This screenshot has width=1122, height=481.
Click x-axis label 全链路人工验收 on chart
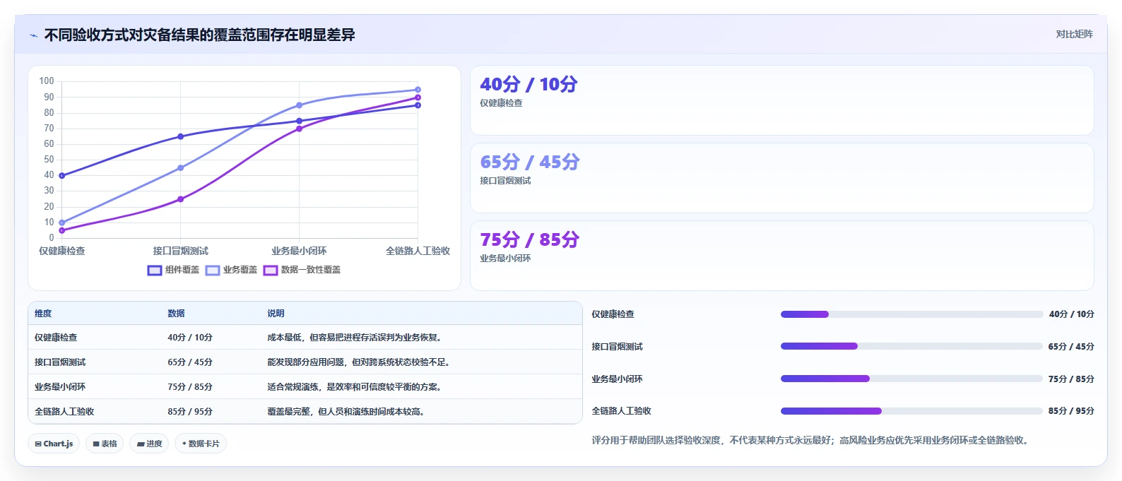click(418, 251)
